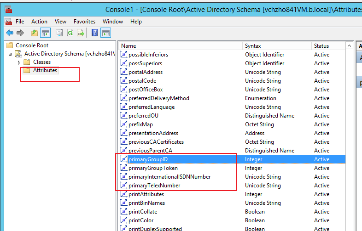
Task: Click the Back arrow toolbar icon
Action: 10,33
